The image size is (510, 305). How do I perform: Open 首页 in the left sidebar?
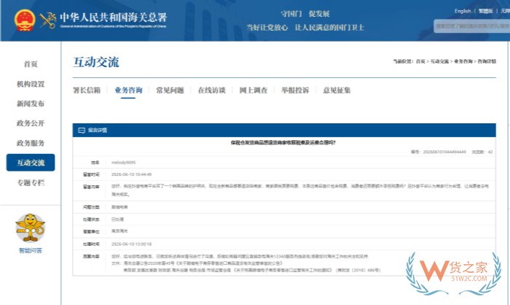pyautogui.click(x=31, y=64)
